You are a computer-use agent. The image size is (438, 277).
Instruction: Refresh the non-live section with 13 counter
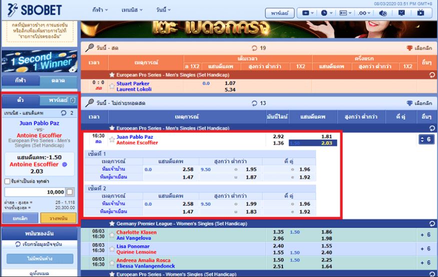(x=254, y=103)
